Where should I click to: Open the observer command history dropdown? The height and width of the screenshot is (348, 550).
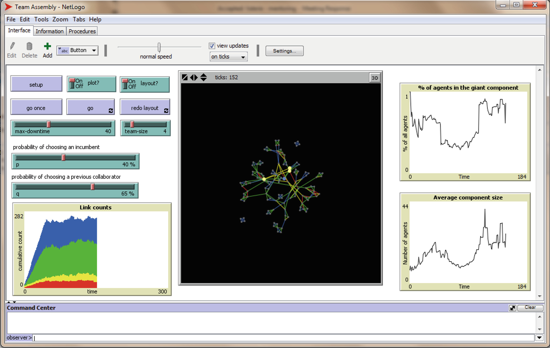coord(539,338)
